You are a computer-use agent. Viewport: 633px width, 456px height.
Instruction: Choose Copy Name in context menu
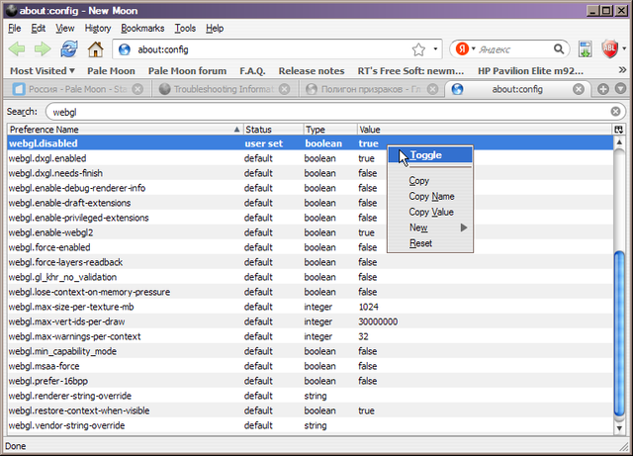click(x=431, y=196)
